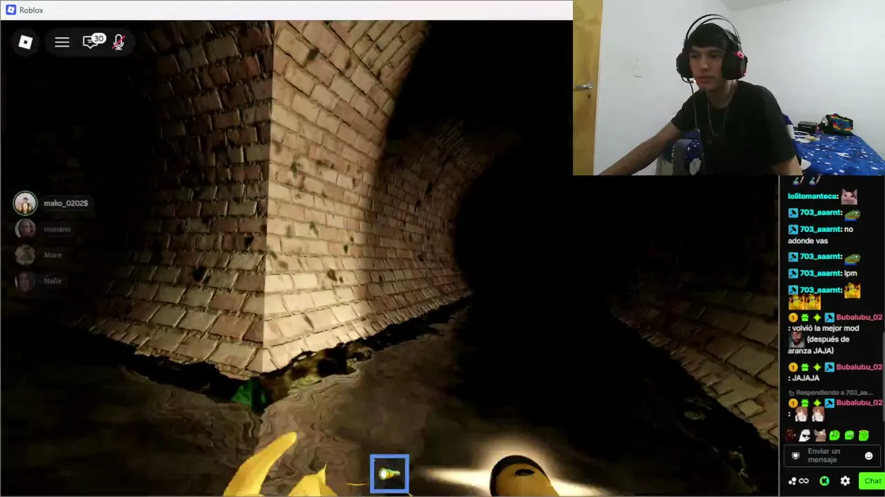The width and height of the screenshot is (885, 497).
Task: Click the "Enviar un mensaje" chat input
Action: coord(832,456)
